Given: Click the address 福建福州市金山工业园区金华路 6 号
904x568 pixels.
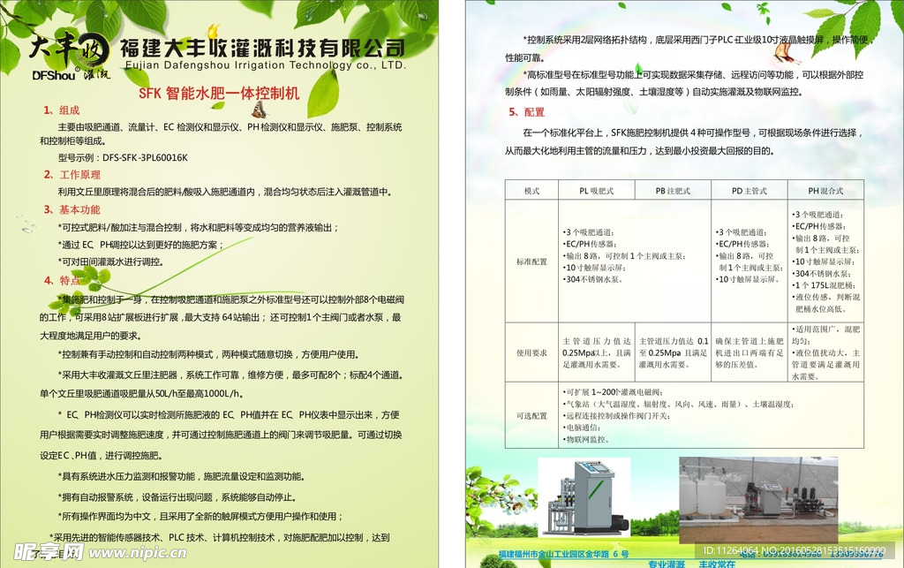Looking at the screenshot, I should [x=563, y=554].
